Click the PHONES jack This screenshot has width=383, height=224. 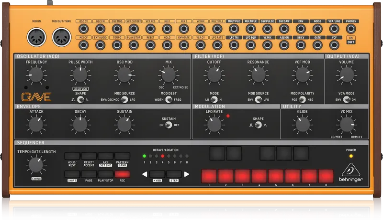tap(351, 29)
